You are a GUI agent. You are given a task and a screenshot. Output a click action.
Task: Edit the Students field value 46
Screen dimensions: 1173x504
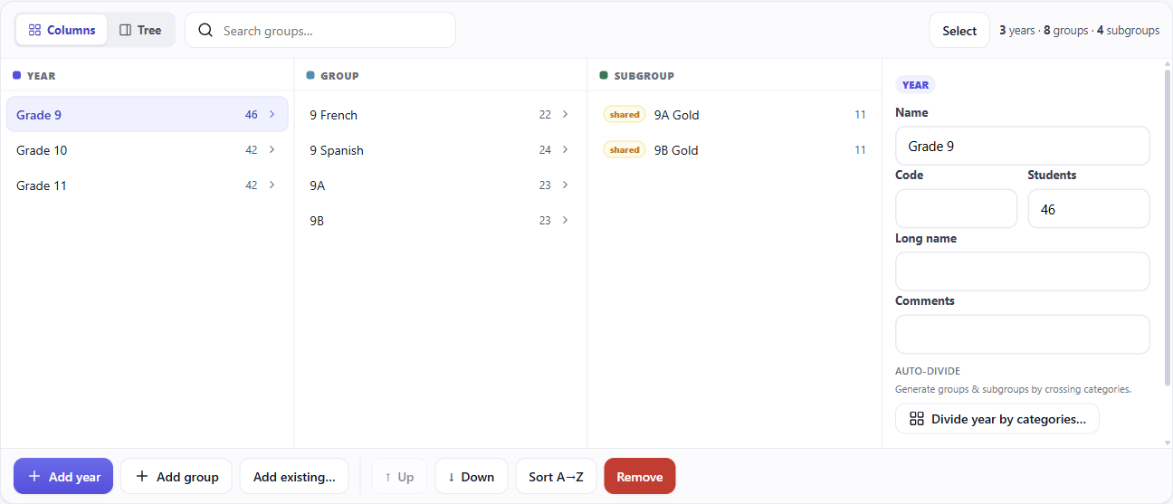[1089, 209]
